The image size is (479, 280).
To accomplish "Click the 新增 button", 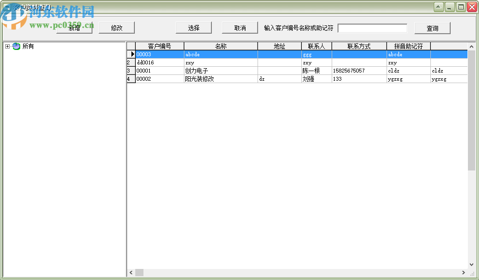I will click(75, 28).
